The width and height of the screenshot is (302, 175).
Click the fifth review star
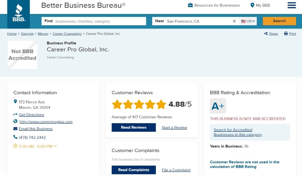click(x=161, y=104)
